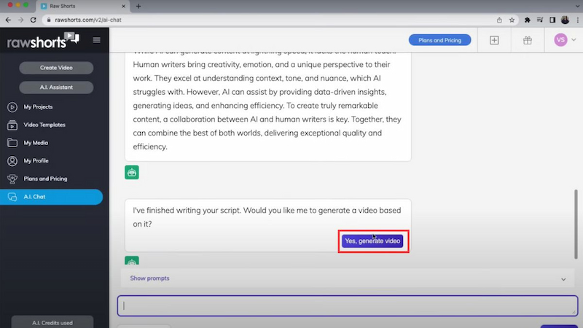Select the A.I. Chat sidebar item
This screenshot has height=328, width=583.
tap(51, 197)
